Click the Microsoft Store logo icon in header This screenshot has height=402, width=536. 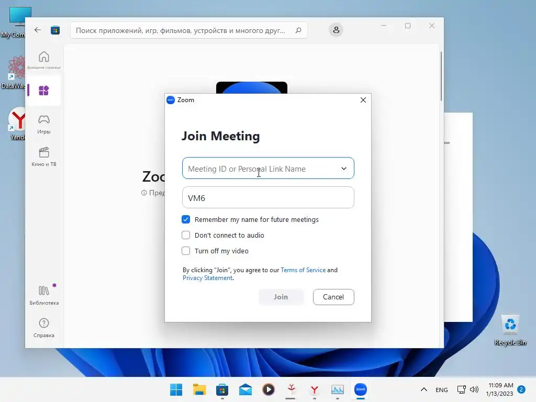tap(55, 30)
